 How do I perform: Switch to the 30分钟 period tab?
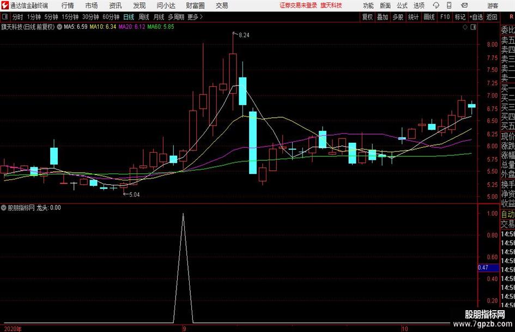90,17
